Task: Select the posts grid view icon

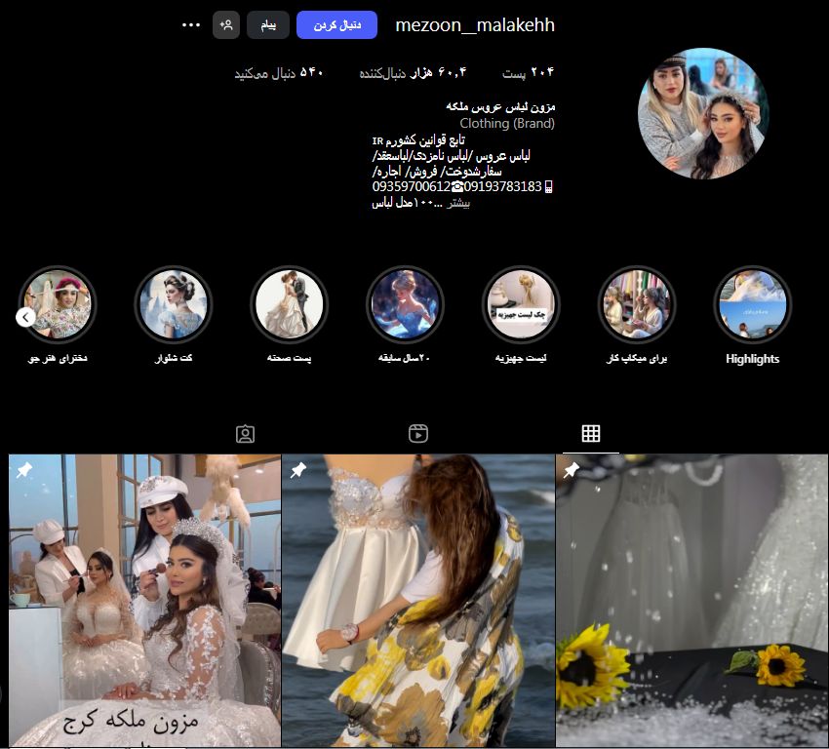Action: coord(589,433)
